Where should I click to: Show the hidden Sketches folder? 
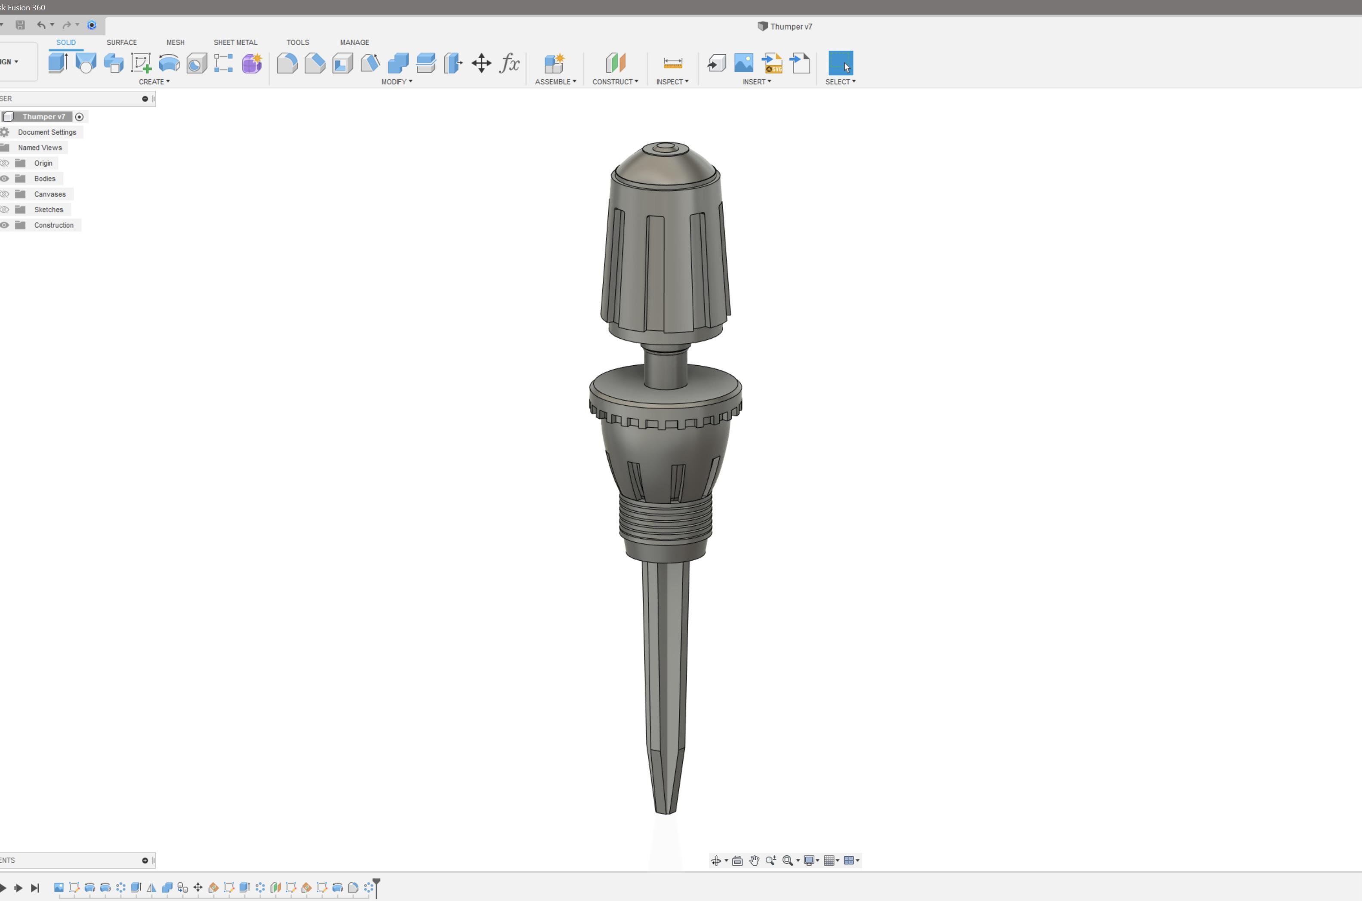pos(5,210)
